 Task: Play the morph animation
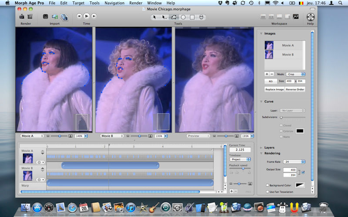click(87, 16)
